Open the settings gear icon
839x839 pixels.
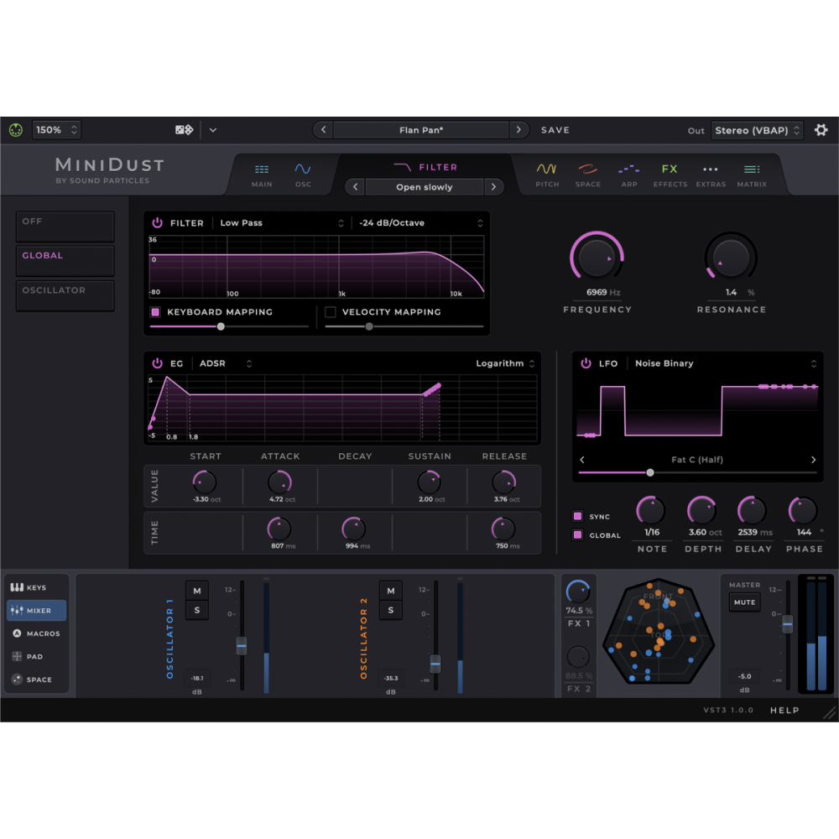[x=821, y=130]
